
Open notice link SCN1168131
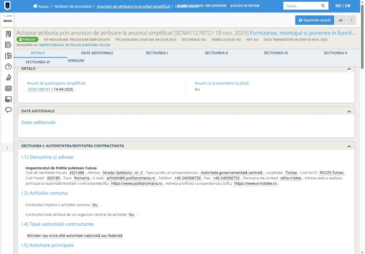(x=39, y=90)
